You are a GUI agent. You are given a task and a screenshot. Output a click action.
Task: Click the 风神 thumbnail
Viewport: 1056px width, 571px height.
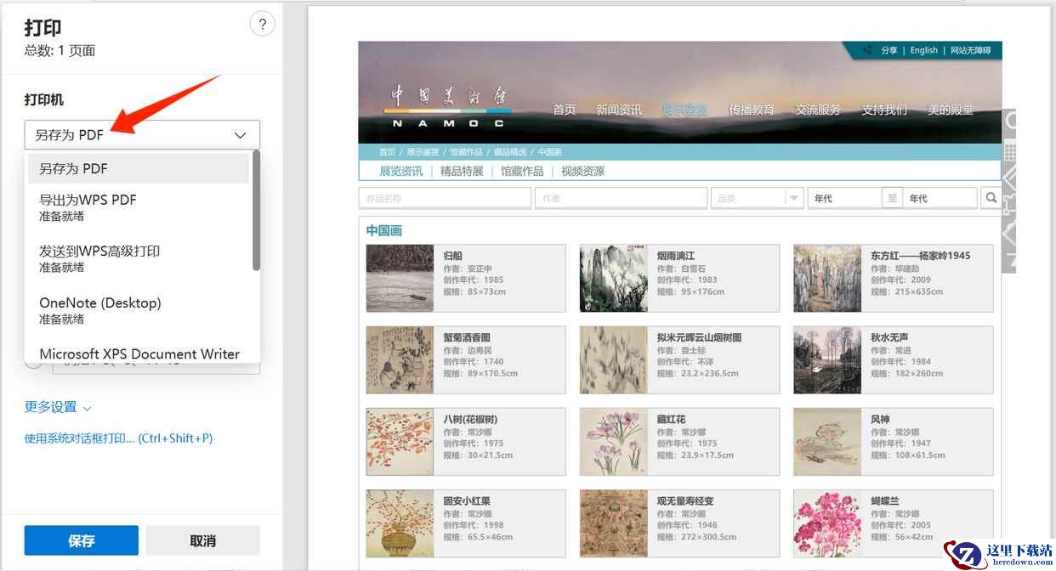pos(827,442)
